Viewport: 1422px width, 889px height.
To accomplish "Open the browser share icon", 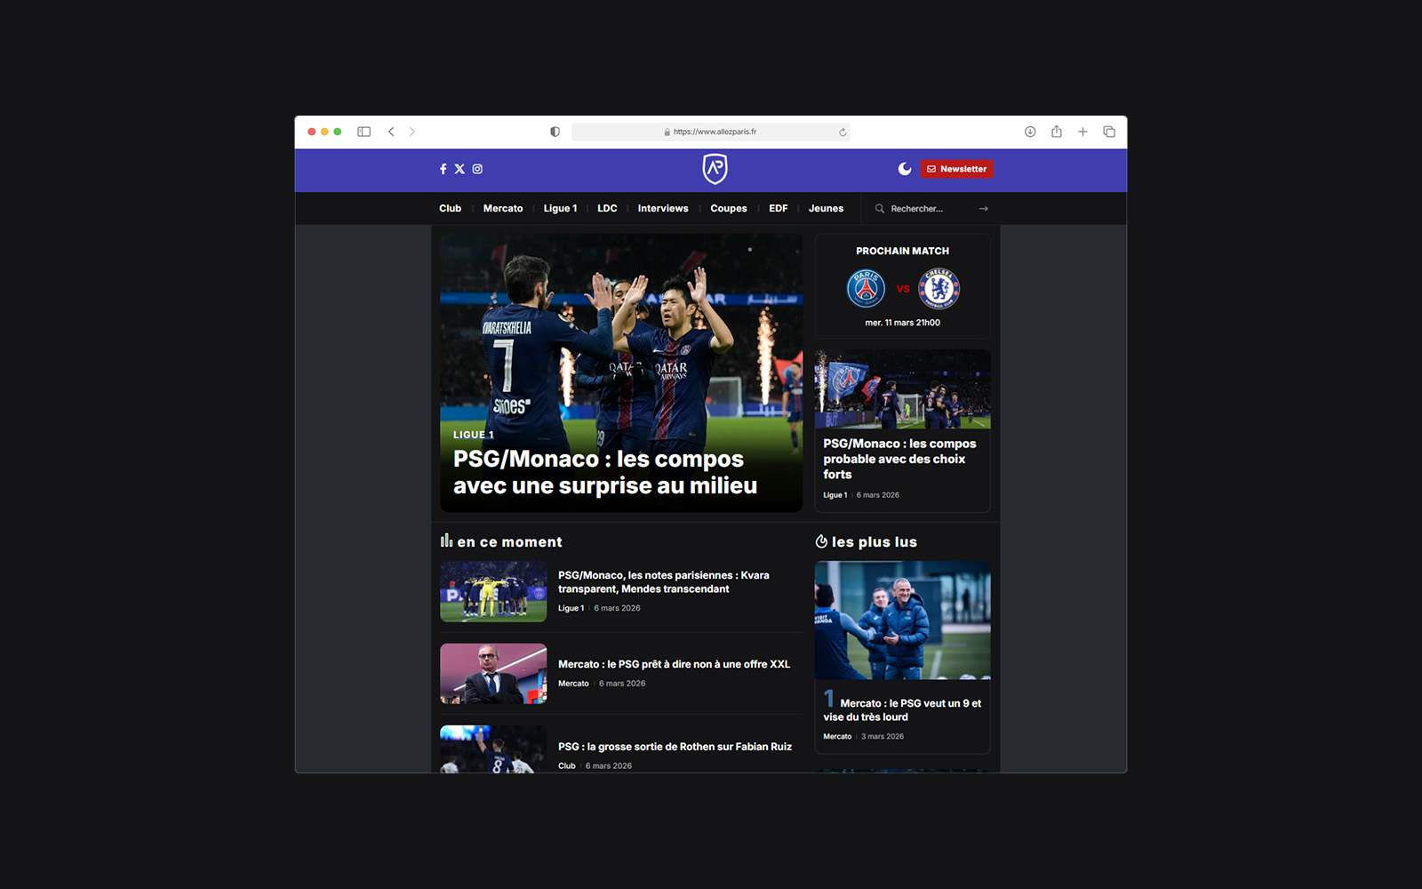I will pyautogui.click(x=1057, y=132).
